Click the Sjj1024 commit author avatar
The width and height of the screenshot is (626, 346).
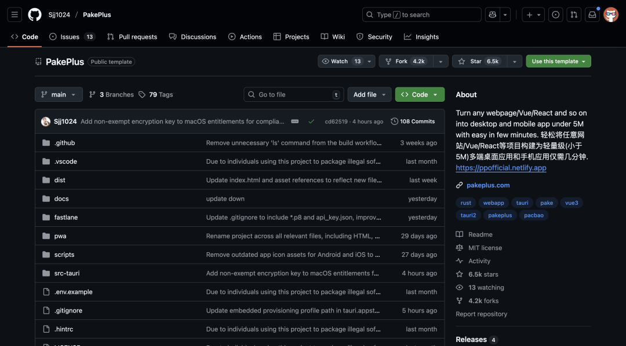46,122
